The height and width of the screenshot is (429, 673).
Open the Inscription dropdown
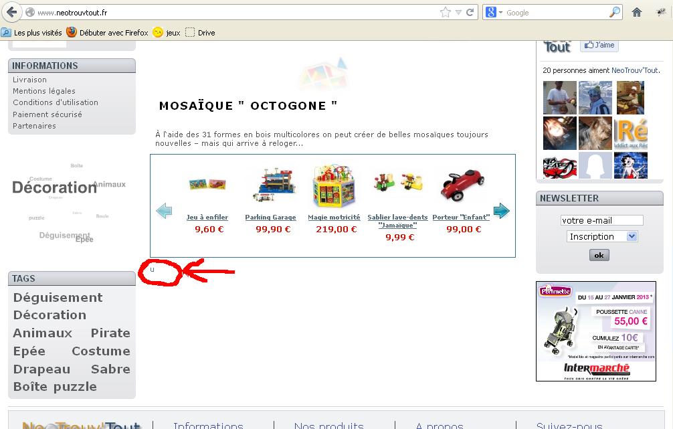pos(602,237)
